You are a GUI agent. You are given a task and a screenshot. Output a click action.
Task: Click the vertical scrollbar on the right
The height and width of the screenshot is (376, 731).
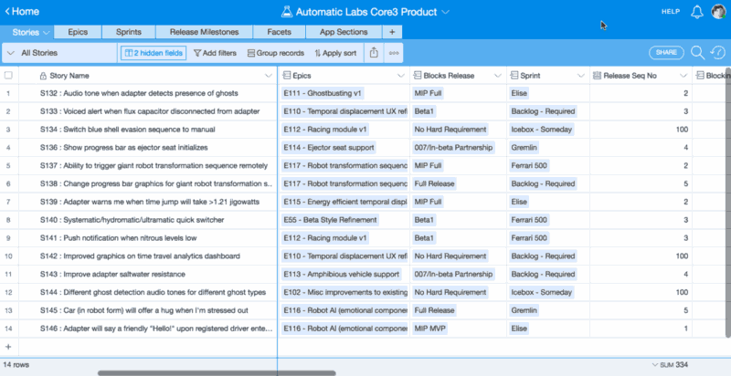[727, 203]
